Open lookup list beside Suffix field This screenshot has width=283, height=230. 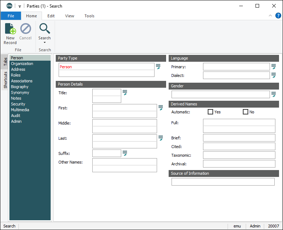[x=125, y=153]
